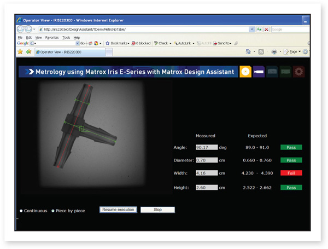
Task: Click the Height measured value 2.60
Action: tap(207, 187)
